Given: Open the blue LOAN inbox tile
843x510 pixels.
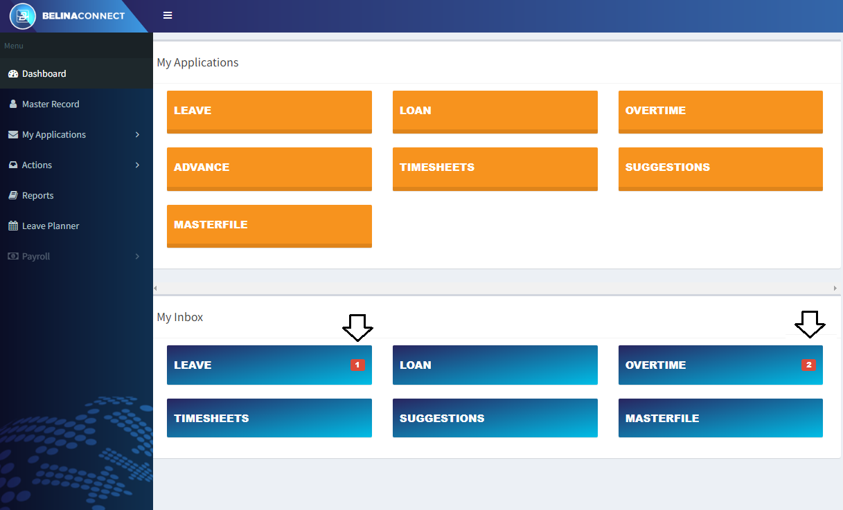Looking at the screenshot, I should click(x=495, y=365).
